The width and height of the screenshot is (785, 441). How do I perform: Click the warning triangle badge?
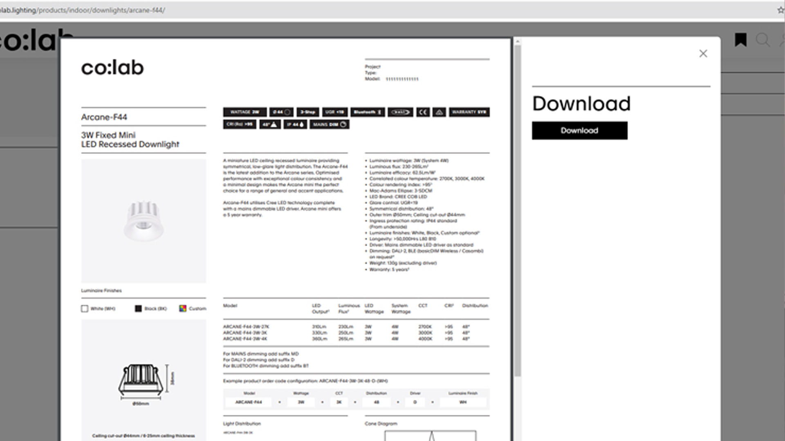coord(440,112)
